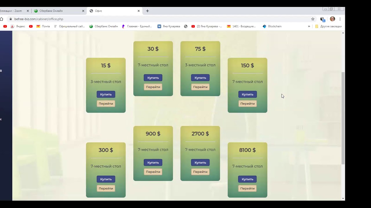
Task: Click Перейти for the 150 $ table
Action: click(248, 104)
